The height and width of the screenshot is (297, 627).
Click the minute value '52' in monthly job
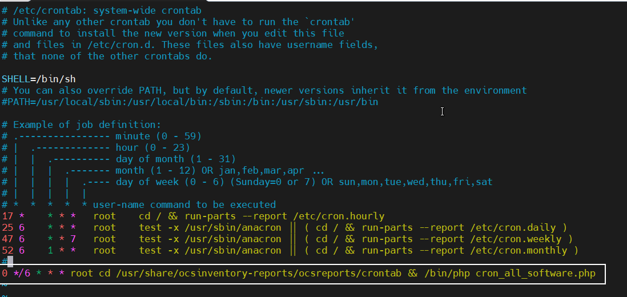point(7,251)
